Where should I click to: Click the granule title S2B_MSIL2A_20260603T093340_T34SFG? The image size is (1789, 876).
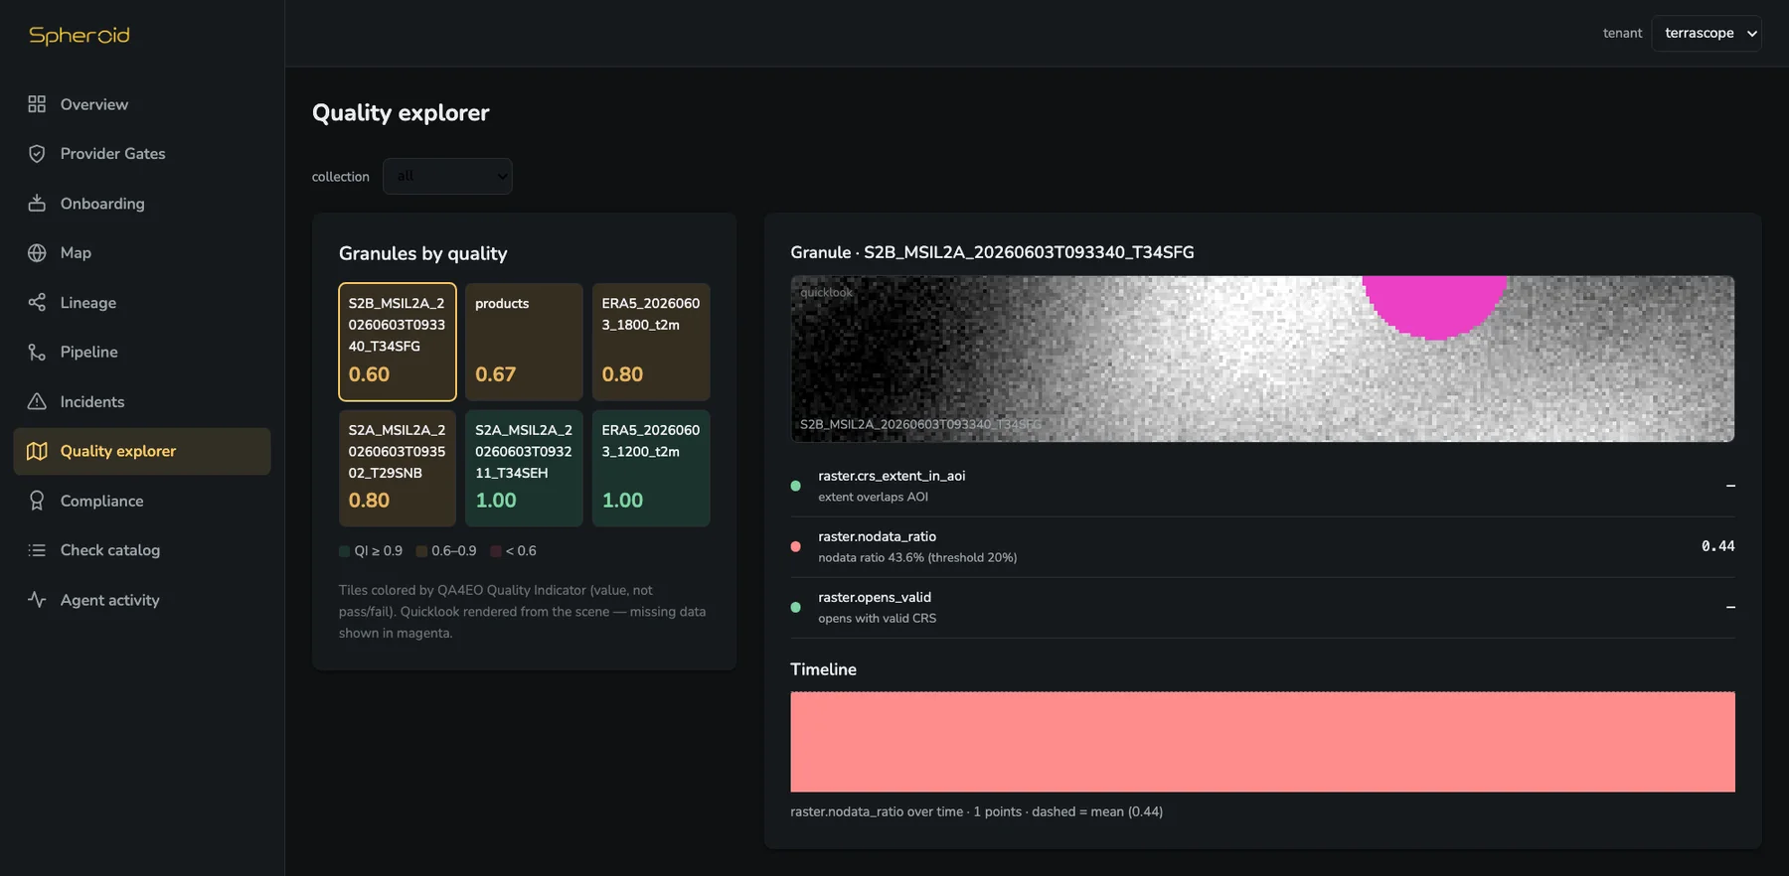1029,252
